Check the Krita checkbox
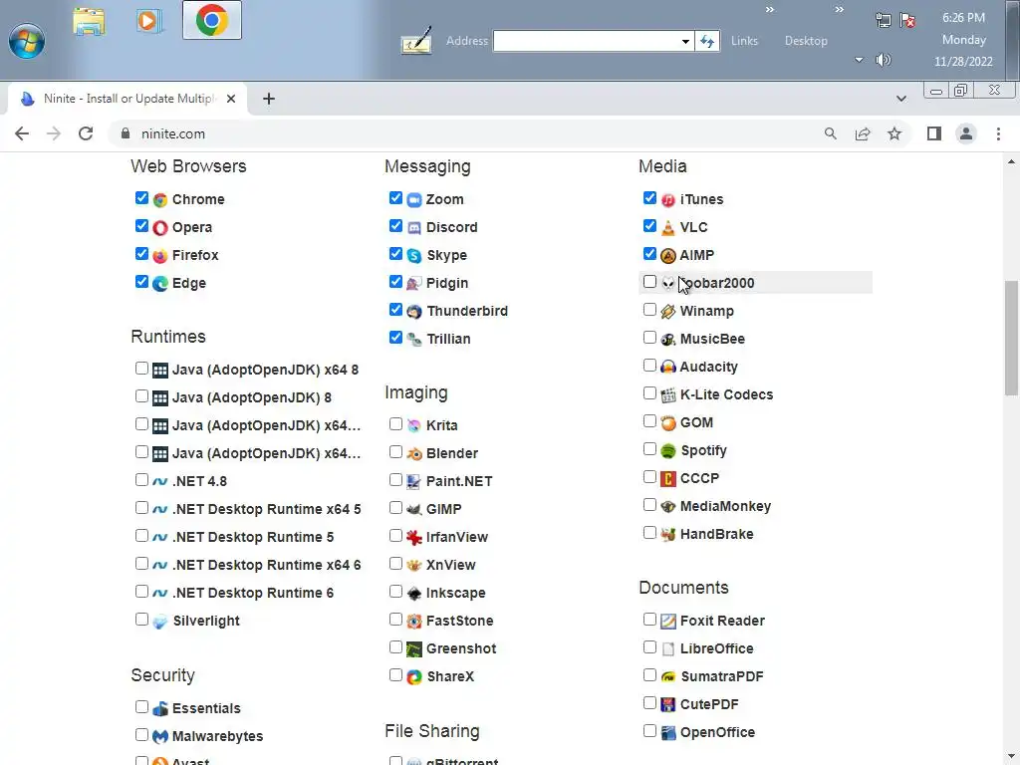The height and width of the screenshot is (765, 1020). pos(395,424)
